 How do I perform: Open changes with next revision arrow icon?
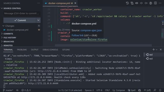(x=146, y=3)
